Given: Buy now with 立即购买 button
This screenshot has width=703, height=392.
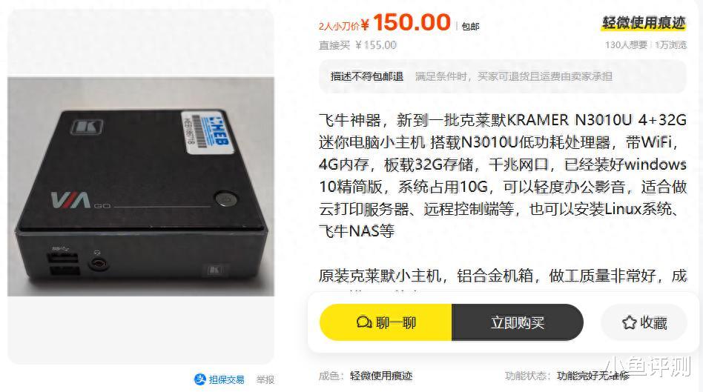Looking at the screenshot, I should (518, 322).
